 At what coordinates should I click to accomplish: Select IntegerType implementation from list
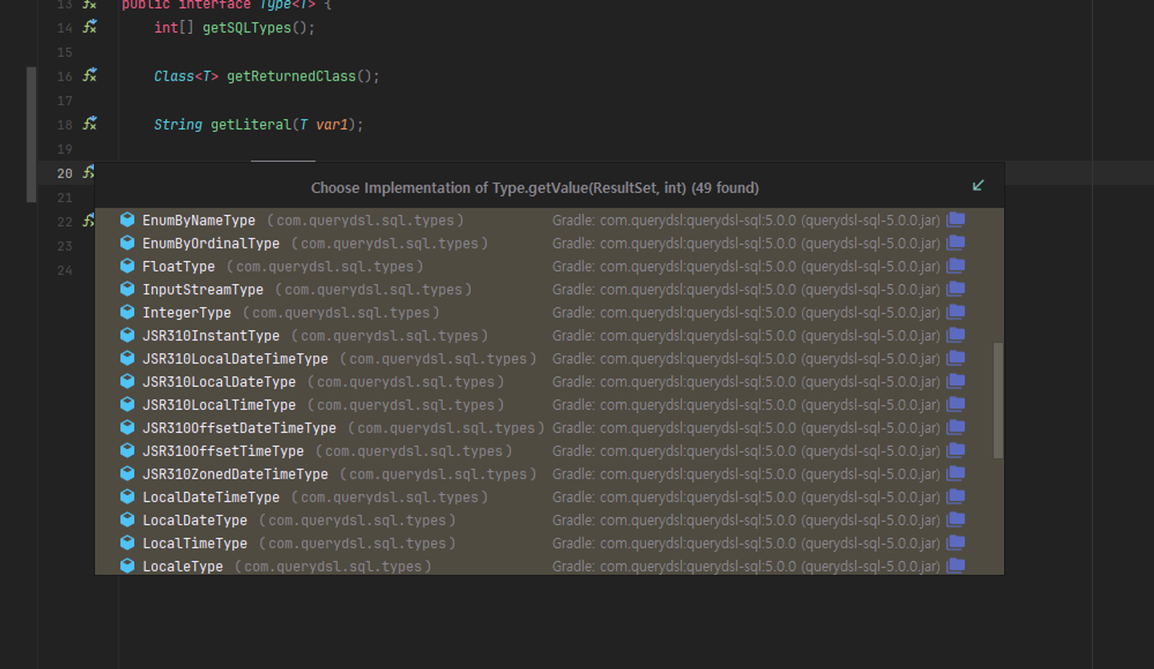[x=186, y=312]
